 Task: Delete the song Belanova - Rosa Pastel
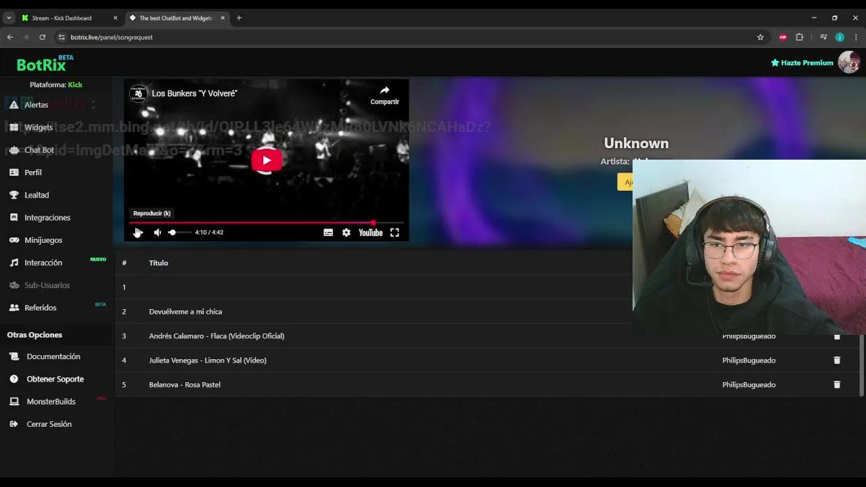tap(837, 384)
